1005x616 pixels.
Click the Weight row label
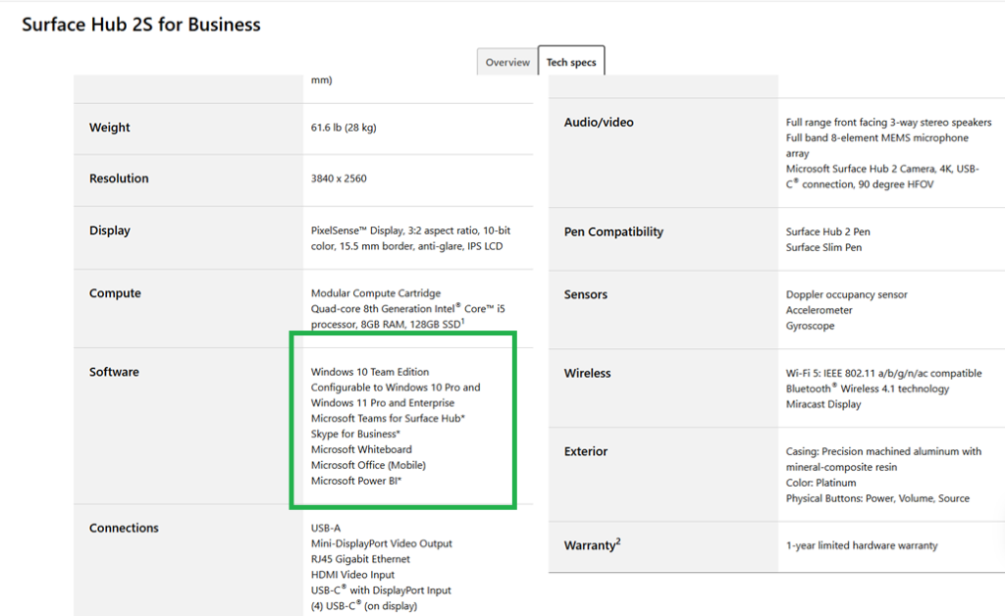point(109,128)
